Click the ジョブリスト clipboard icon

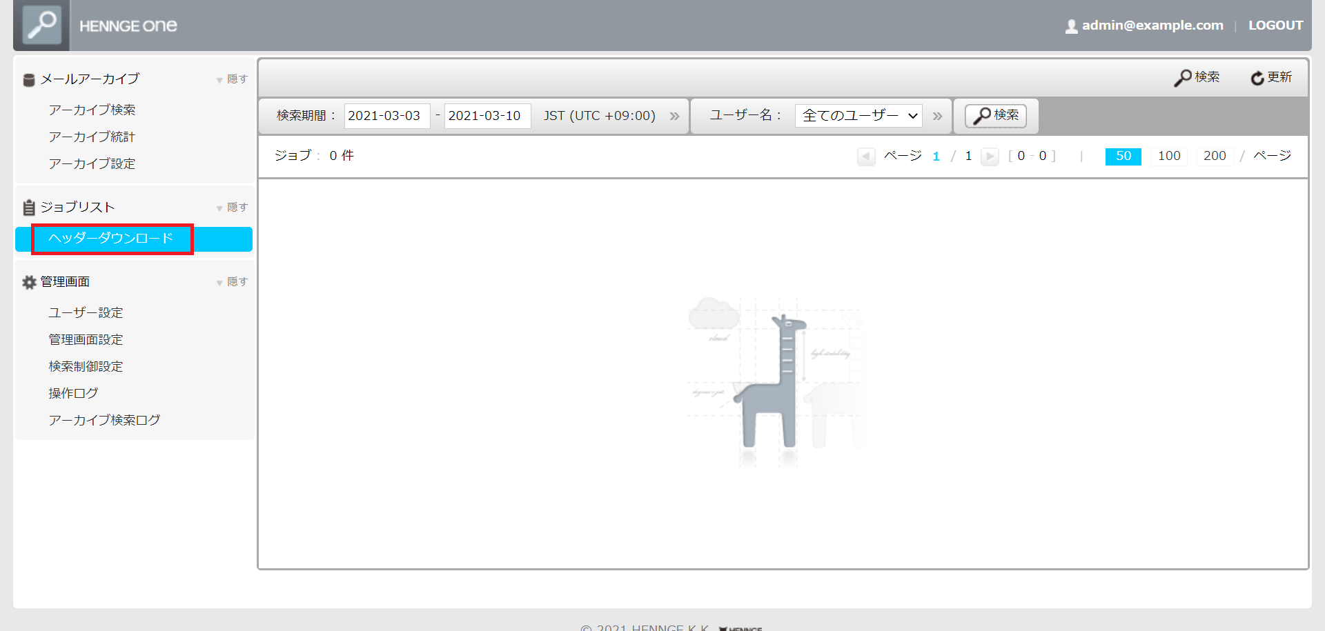tap(29, 208)
